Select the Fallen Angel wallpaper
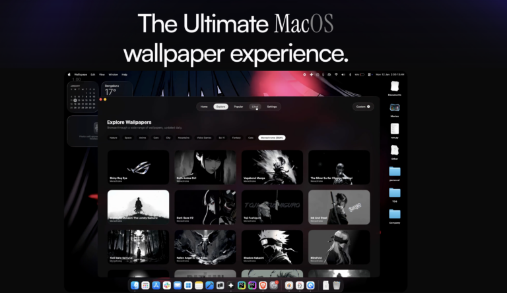 point(205,247)
